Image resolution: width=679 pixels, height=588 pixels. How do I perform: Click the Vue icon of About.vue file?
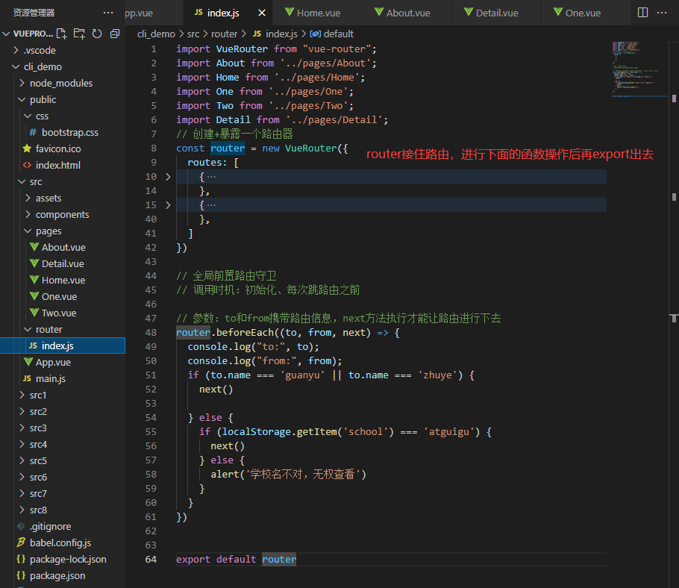(x=34, y=247)
